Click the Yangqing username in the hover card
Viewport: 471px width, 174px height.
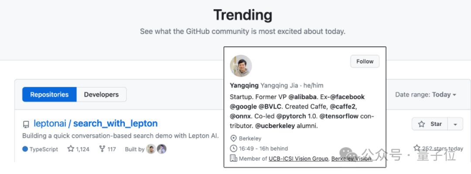[244, 85]
